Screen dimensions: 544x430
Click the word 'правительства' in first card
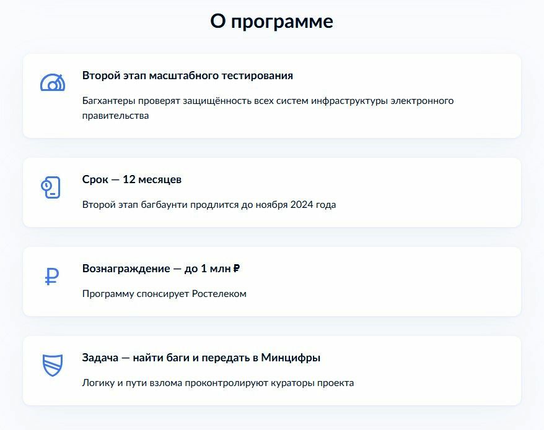(115, 116)
